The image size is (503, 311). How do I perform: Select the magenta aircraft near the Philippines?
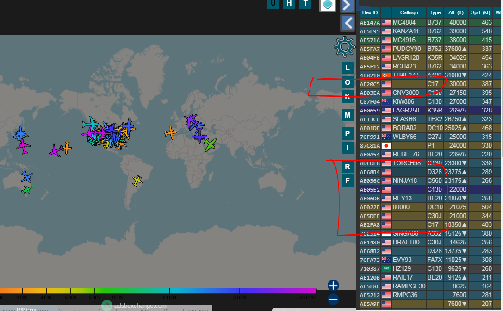click(x=24, y=147)
